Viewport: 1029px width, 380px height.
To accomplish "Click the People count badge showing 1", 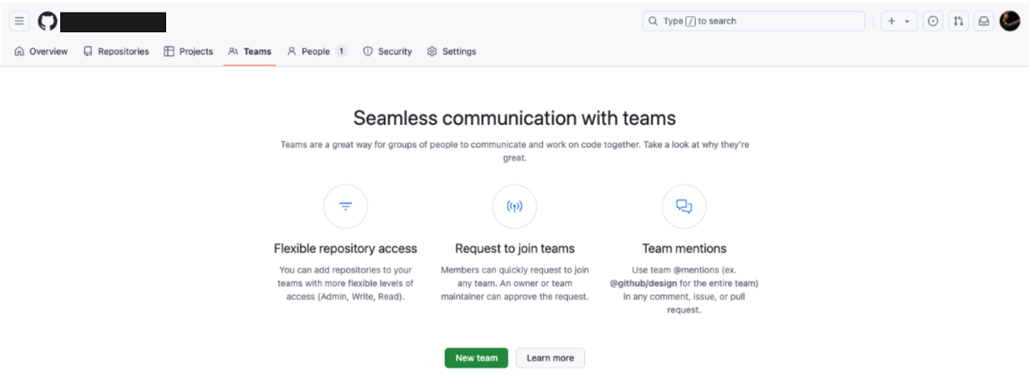I will coord(341,51).
